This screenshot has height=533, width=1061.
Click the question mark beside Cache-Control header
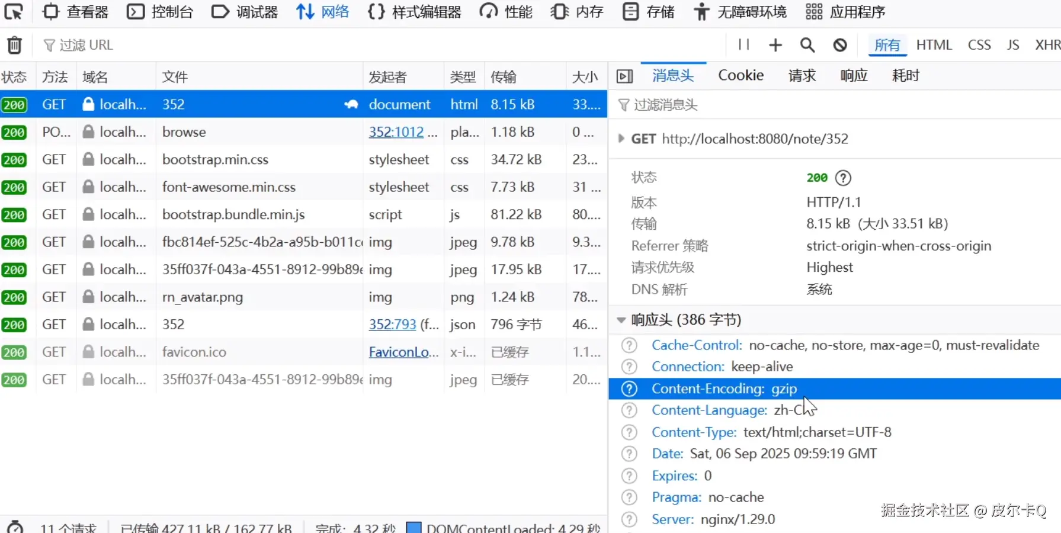tap(629, 345)
